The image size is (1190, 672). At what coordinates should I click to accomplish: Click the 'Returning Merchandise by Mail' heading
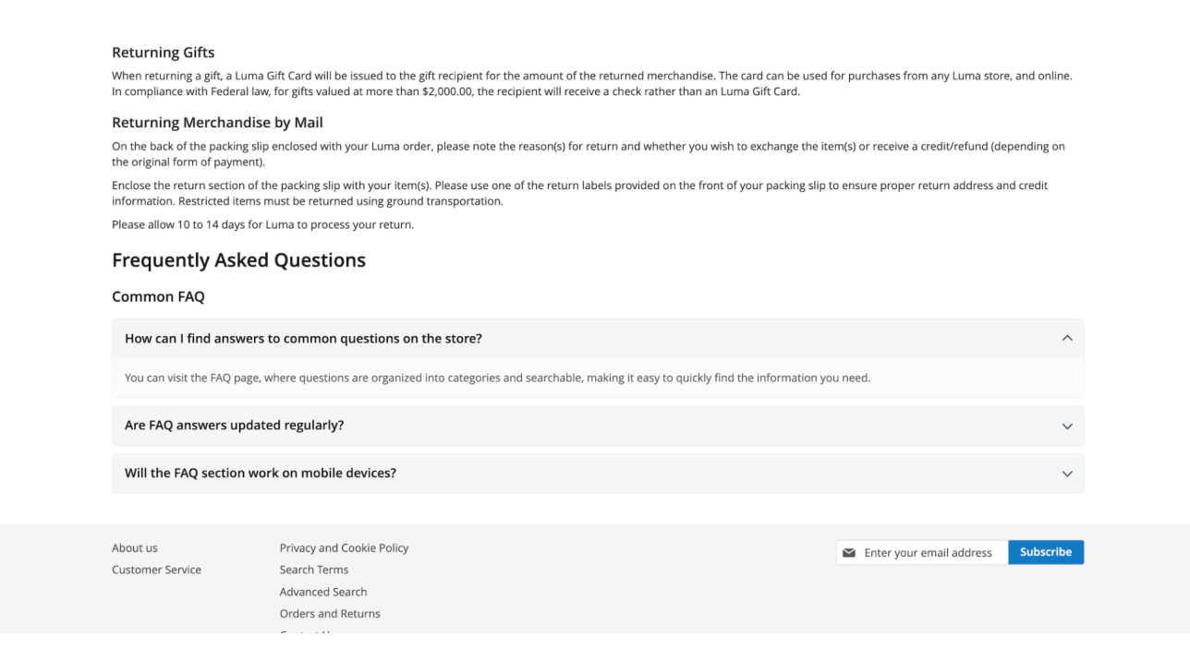point(217,123)
